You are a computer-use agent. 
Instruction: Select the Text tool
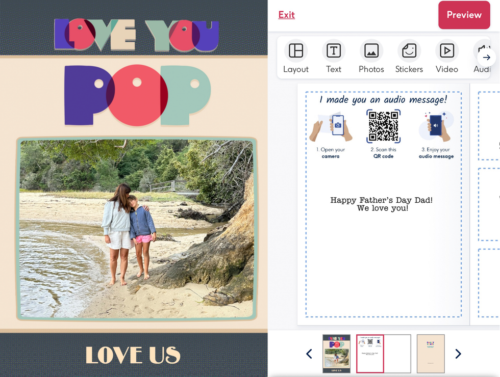click(x=334, y=57)
